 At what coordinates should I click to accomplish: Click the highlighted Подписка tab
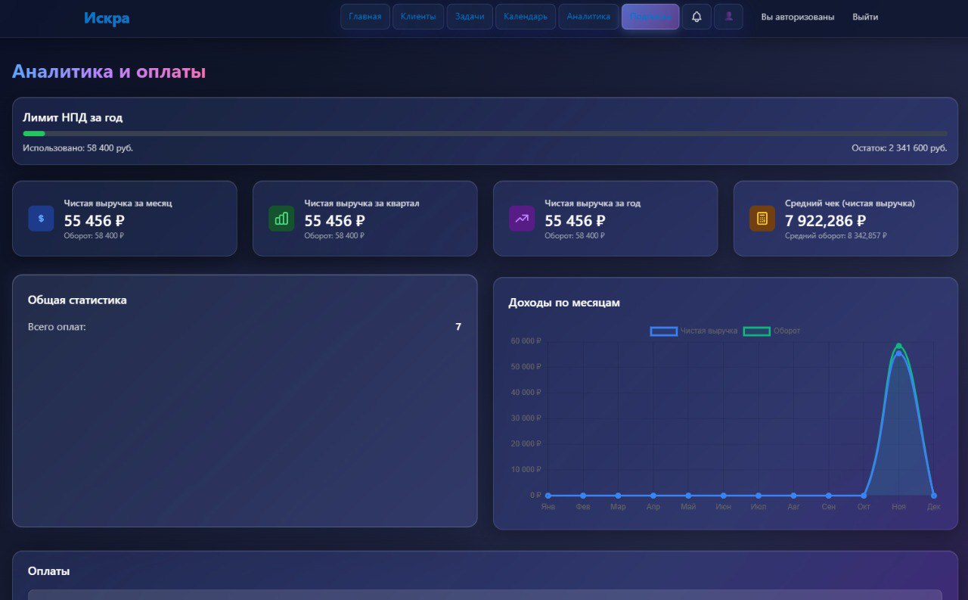point(650,17)
